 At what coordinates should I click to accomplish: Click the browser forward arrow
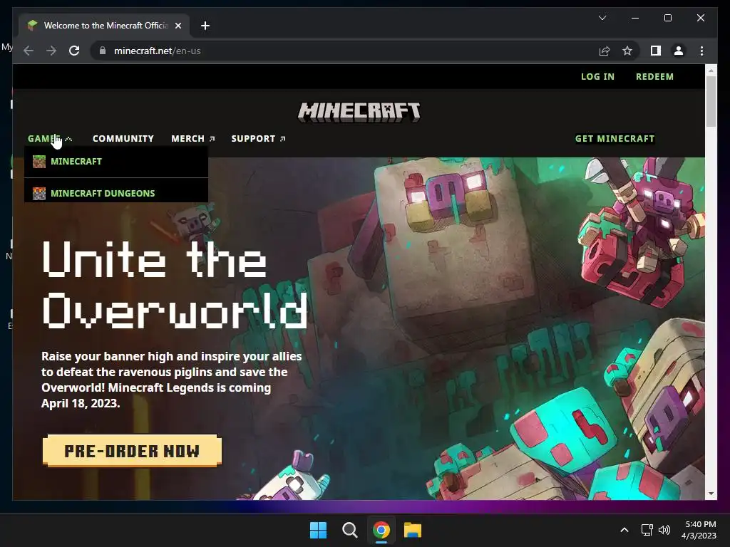click(51, 51)
